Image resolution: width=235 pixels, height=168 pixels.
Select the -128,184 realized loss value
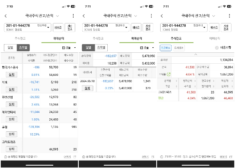coord(34,127)
